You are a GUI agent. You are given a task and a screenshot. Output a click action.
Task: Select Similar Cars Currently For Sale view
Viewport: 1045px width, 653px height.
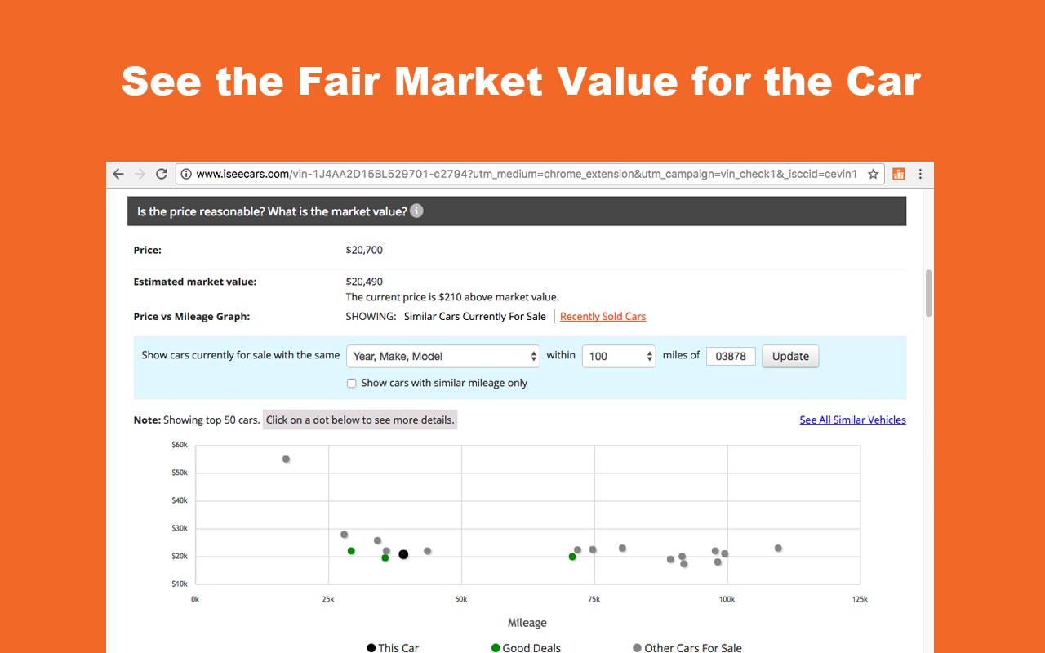pyautogui.click(x=475, y=317)
